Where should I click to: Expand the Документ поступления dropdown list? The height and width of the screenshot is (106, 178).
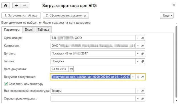(x=133, y=77)
